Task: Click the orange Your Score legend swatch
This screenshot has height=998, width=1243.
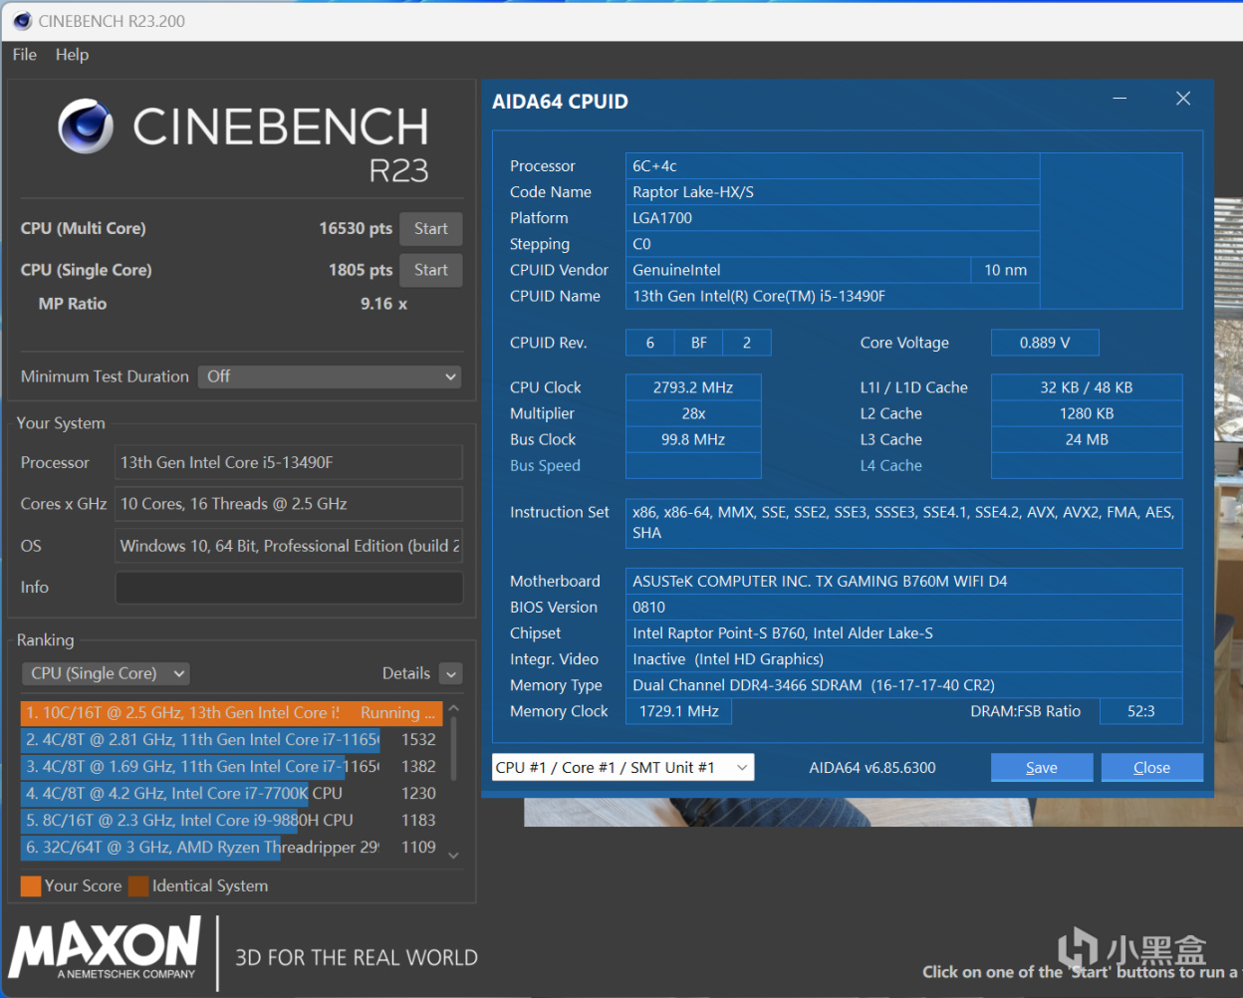Action: click(31, 886)
